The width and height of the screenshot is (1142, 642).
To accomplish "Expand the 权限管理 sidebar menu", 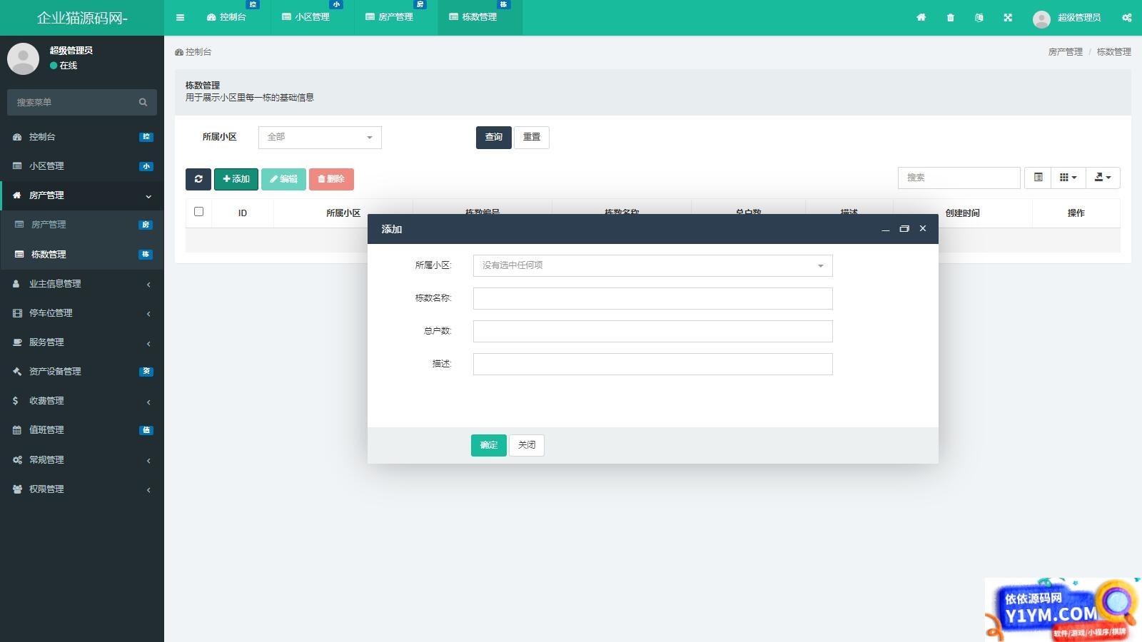I will pyautogui.click(x=82, y=489).
